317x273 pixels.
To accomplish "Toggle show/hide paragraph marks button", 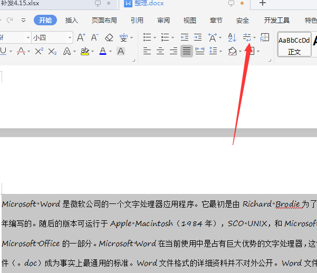I will coord(247,37).
